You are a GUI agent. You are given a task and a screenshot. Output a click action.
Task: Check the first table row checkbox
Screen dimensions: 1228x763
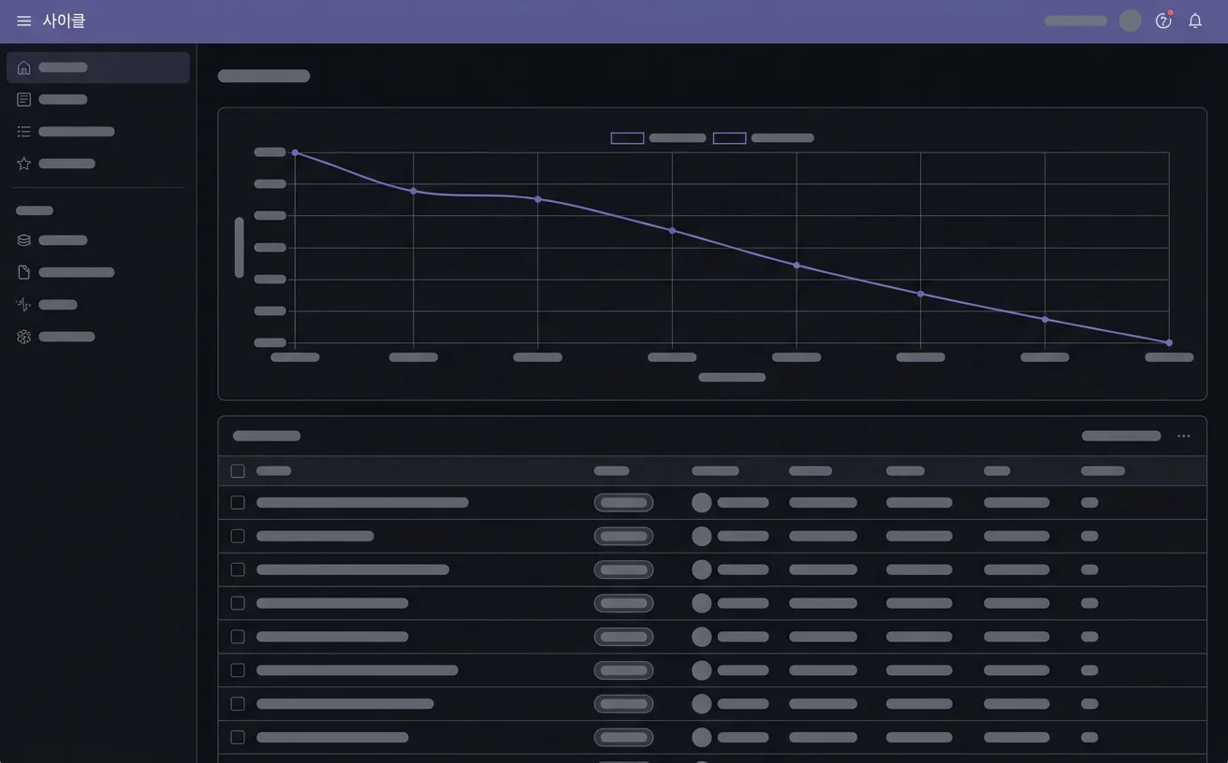[x=238, y=503]
